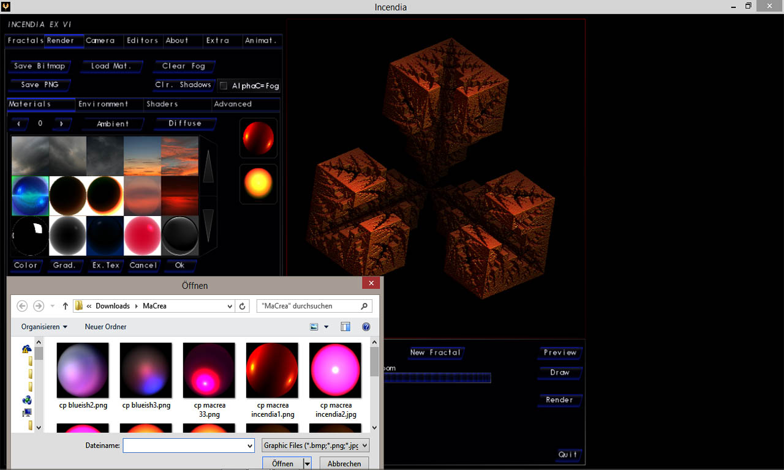The image size is (784, 470).
Task: Pick the pink-red sphere material thumbnail
Action: tap(142, 236)
